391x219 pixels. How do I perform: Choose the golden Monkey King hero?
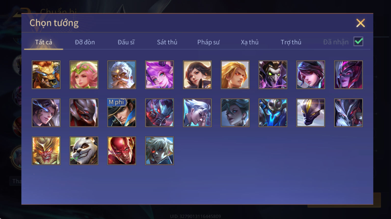(46, 151)
